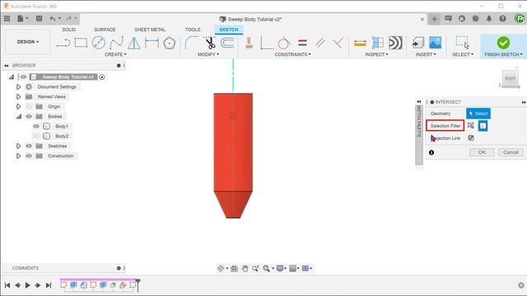This screenshot has height=296, width=527.
Task: Apply the Parallel constraint
Action: pos(320,43)
